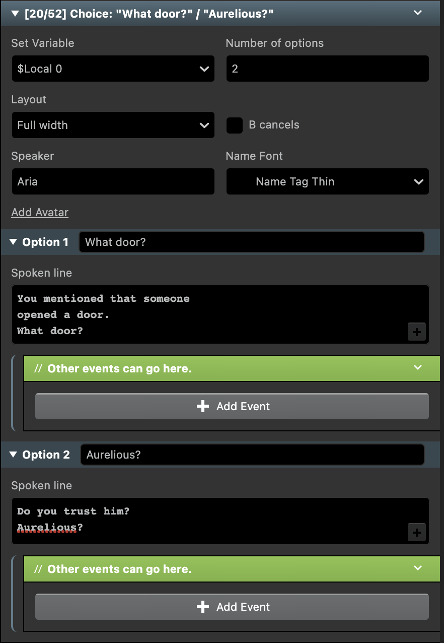Screen dimensions: 444x643
Task: Enable the B cancels checkbox
Action: 235,125
